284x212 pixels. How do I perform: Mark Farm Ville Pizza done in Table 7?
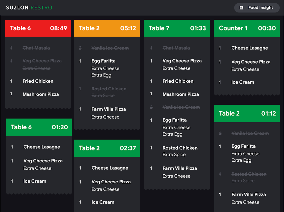pyautogui.click(x=180, y=168)
